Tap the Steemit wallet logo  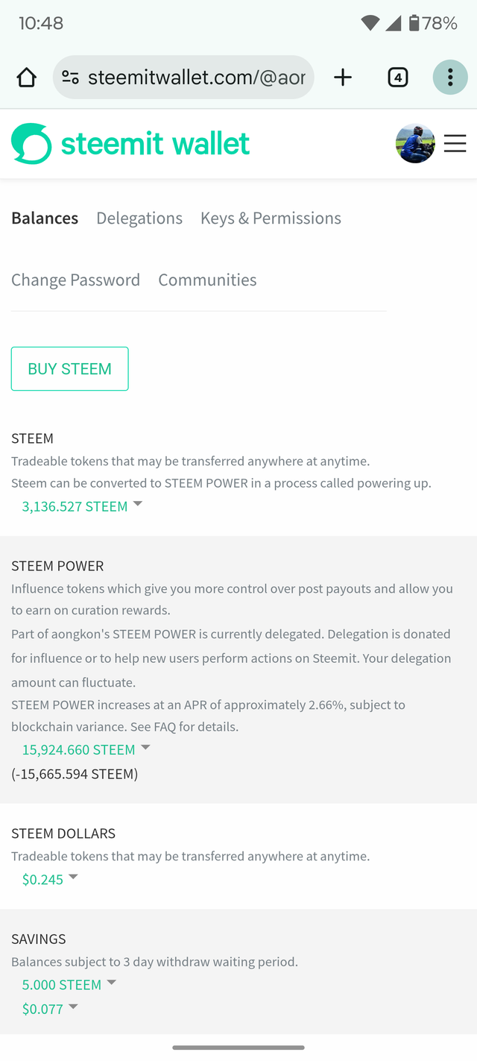point(131,144)
